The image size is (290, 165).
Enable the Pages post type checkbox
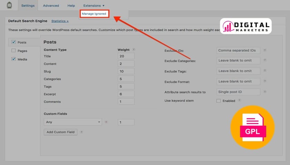click(x=13, y=51)
